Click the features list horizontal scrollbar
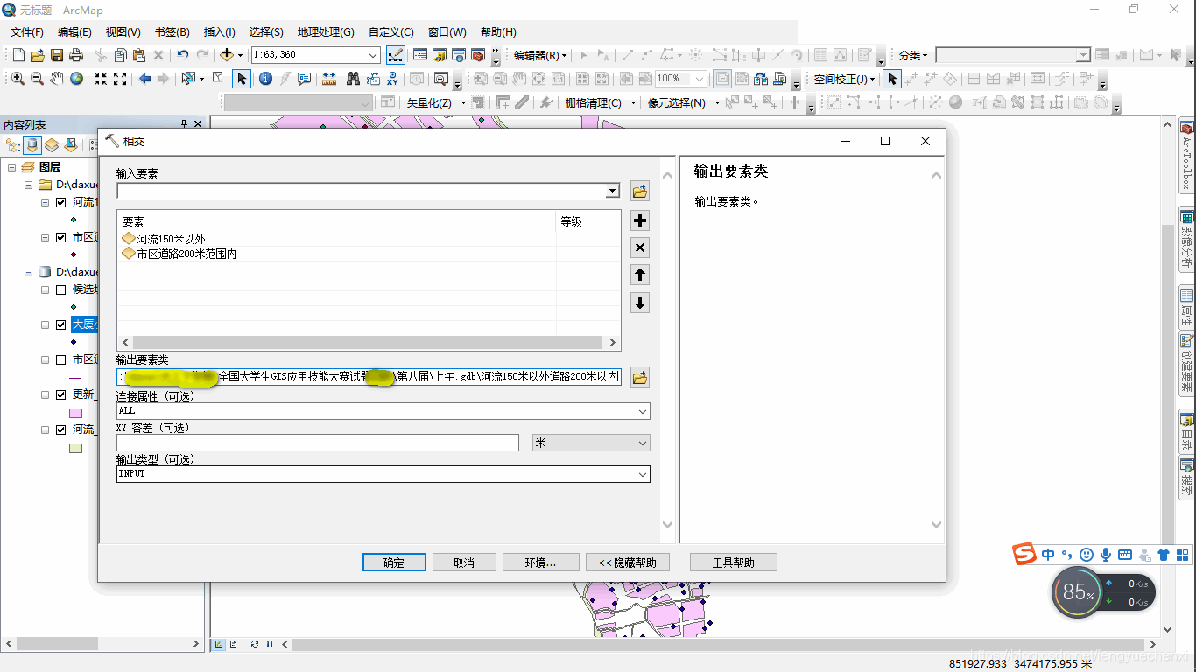This screenshot has width=1196, height=672. point(369,343)
